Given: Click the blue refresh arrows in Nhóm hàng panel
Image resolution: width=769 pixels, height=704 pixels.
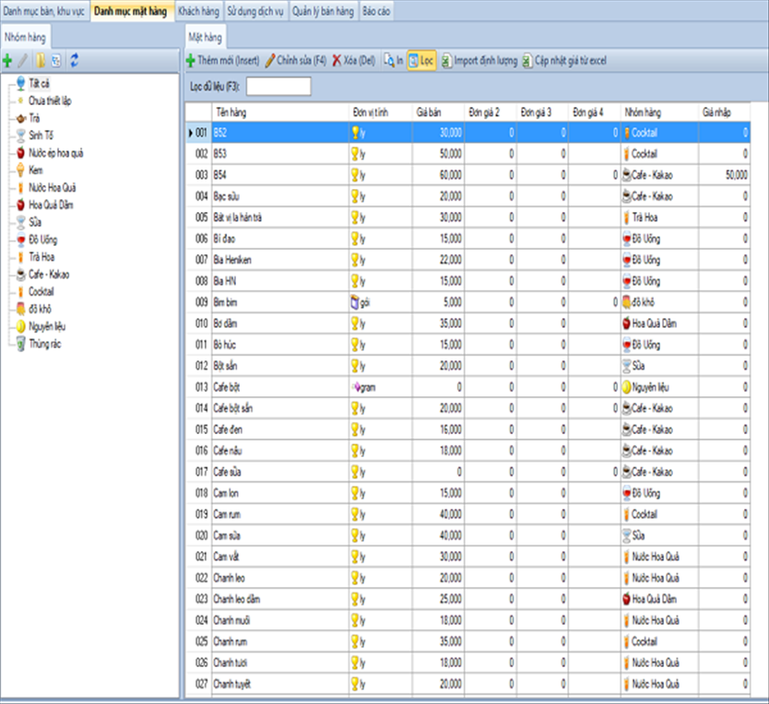Looking at the screenshot, I should 74,61.
